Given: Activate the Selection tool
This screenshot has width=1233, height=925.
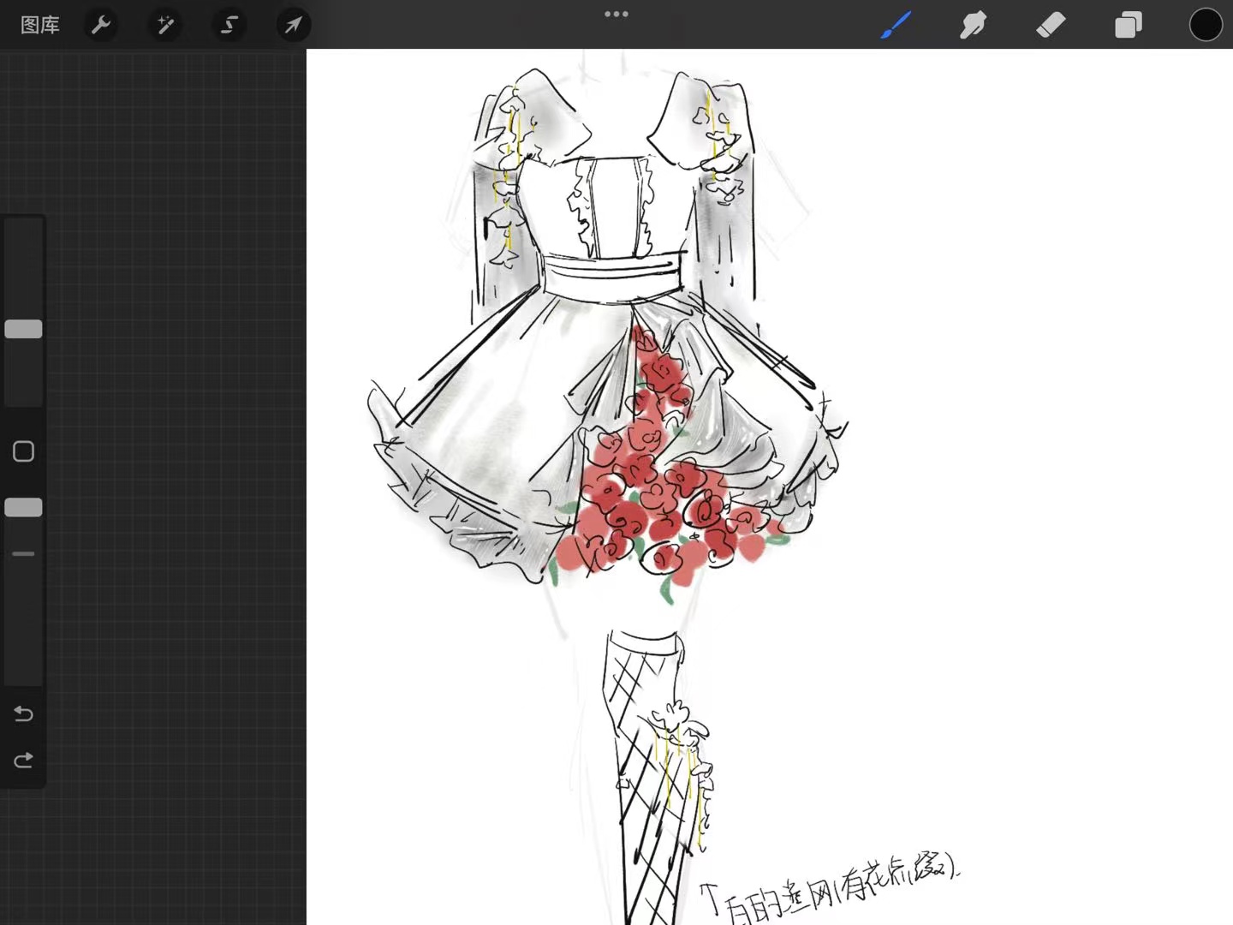Looking at the screenshot, I should (x=229, y=25).
